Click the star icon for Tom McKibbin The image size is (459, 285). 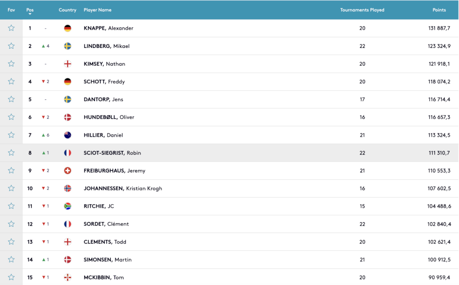(x=11, y=277)
